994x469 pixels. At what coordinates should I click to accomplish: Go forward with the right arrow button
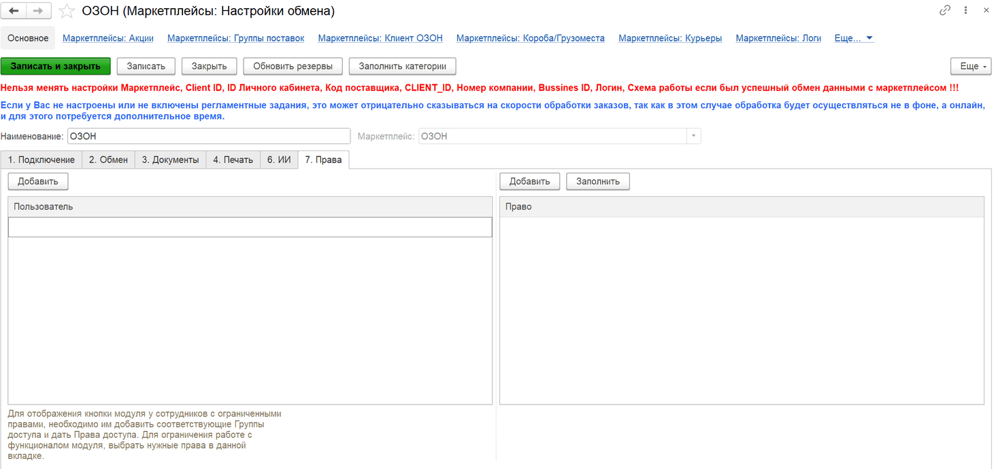click(38, 11)
